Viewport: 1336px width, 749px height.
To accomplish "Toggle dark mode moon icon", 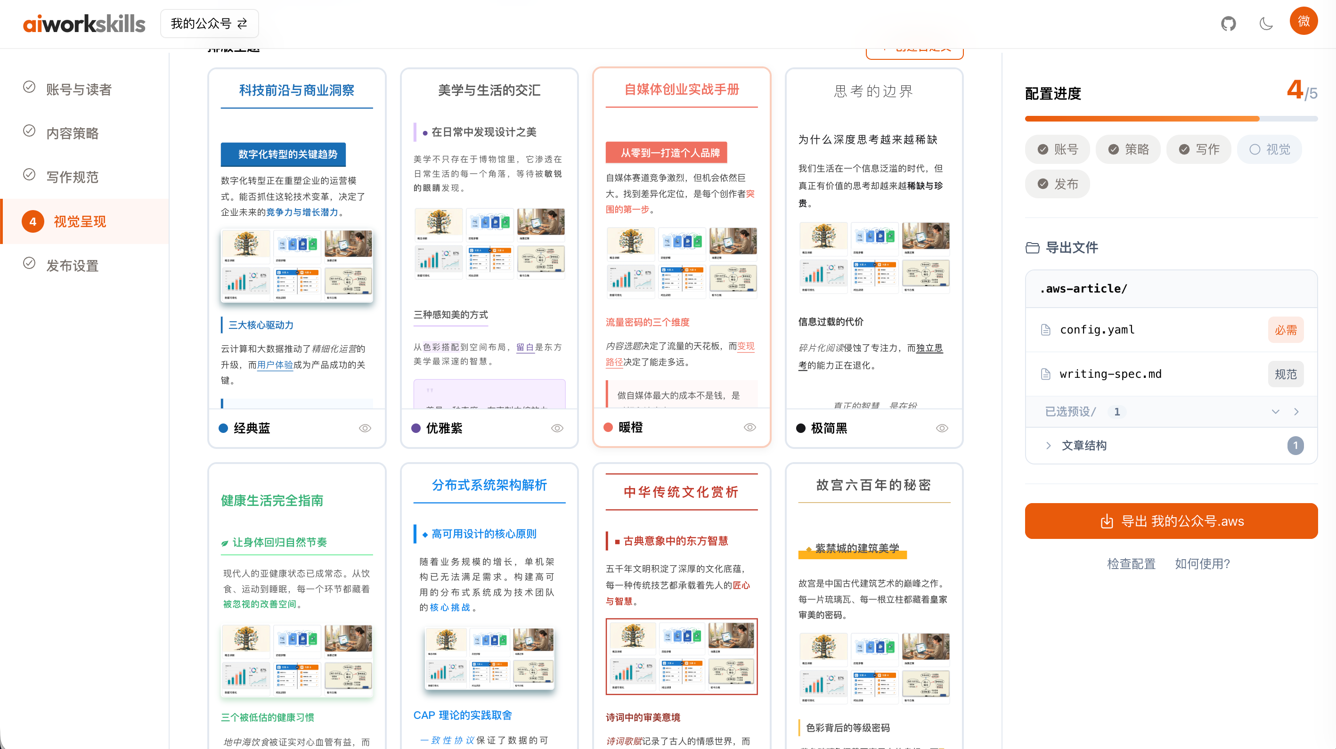I will tap(1266, 24).
